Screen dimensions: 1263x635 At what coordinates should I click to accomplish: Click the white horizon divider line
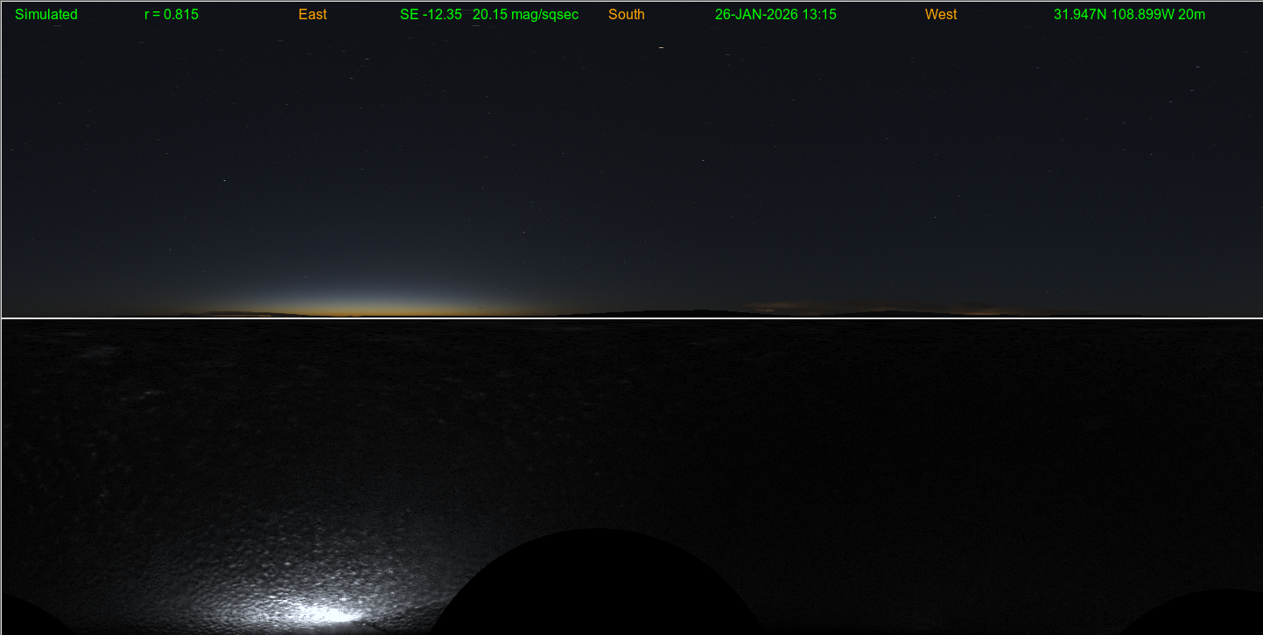(630, 317)
